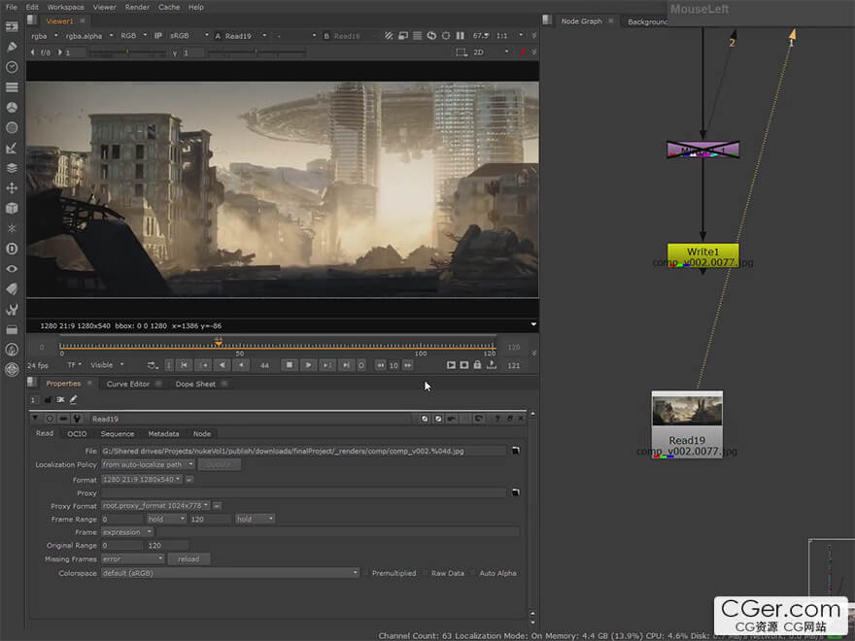Open the Draw nodes brush icon
This screenshot has width=855, height=641.
tap(12, 47)
